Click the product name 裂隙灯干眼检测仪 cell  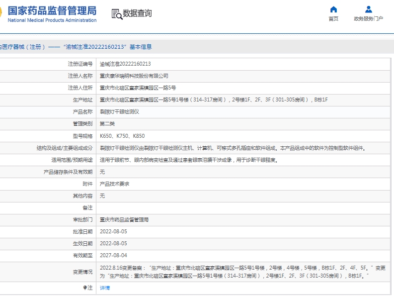coord(120,112)
